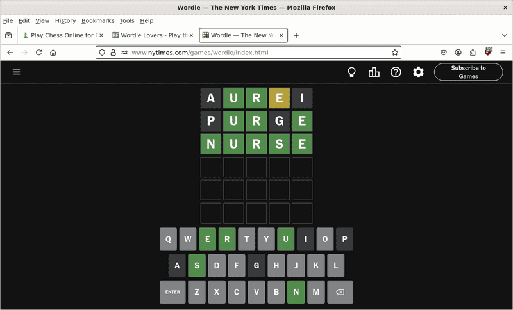Tap the L key on Wordle keyboard
This screenshot has width=513, height=310.
335,266
